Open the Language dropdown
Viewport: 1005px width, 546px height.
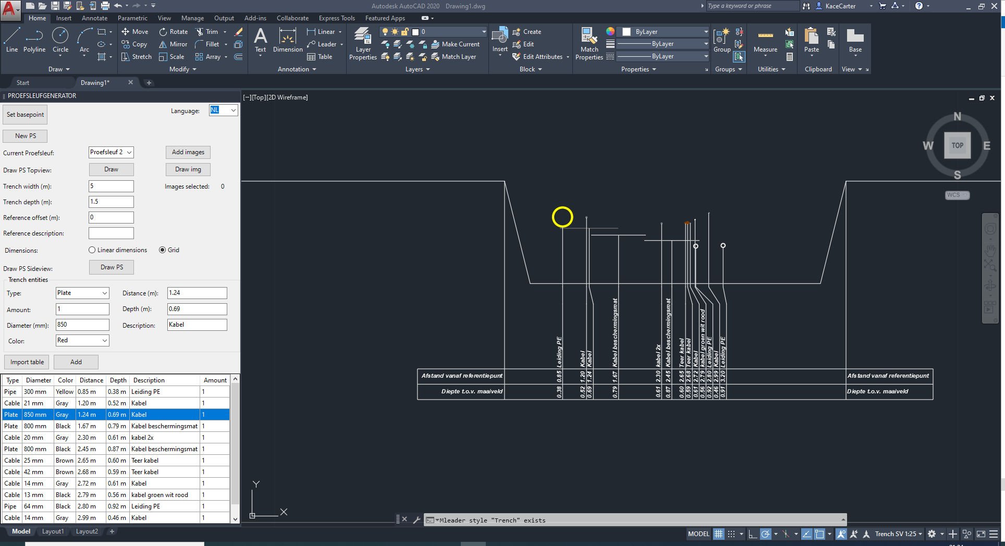coord(224,110)
